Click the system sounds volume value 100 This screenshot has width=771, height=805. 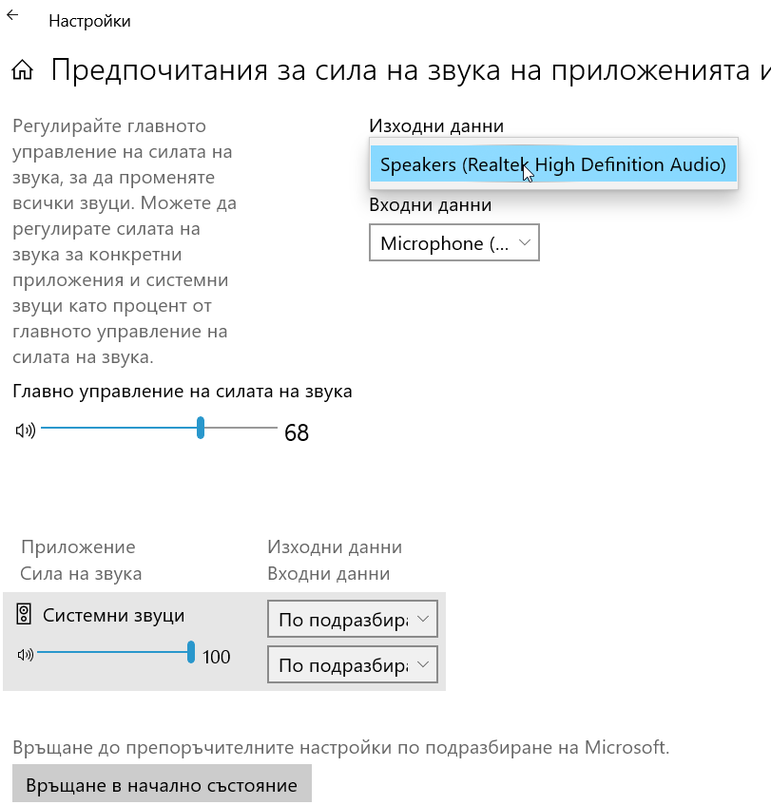217,657
